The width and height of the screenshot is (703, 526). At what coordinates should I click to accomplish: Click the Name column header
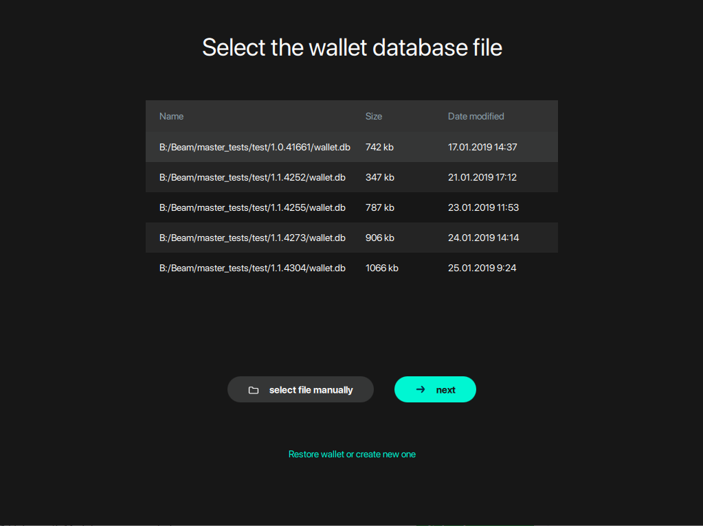pos(171,117)
